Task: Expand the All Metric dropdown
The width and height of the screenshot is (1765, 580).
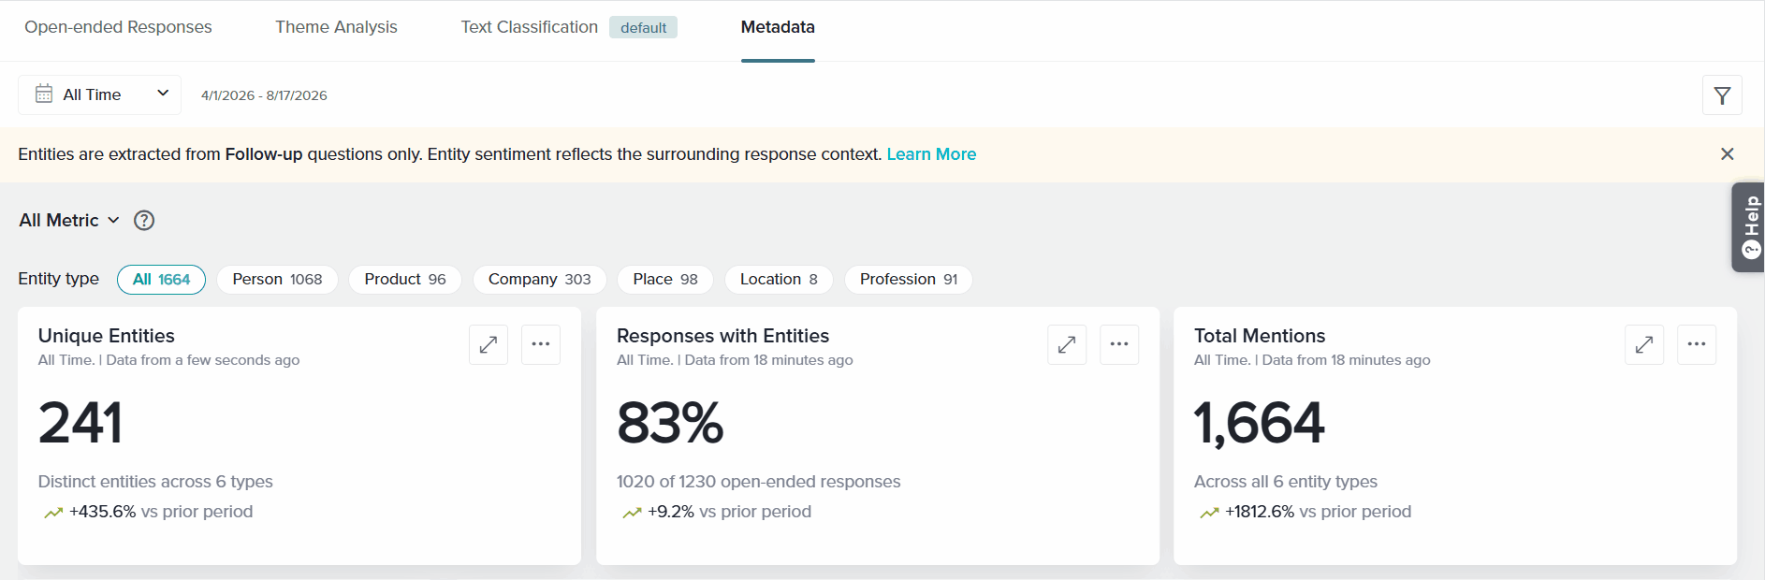Action: [x=69, y=221]
